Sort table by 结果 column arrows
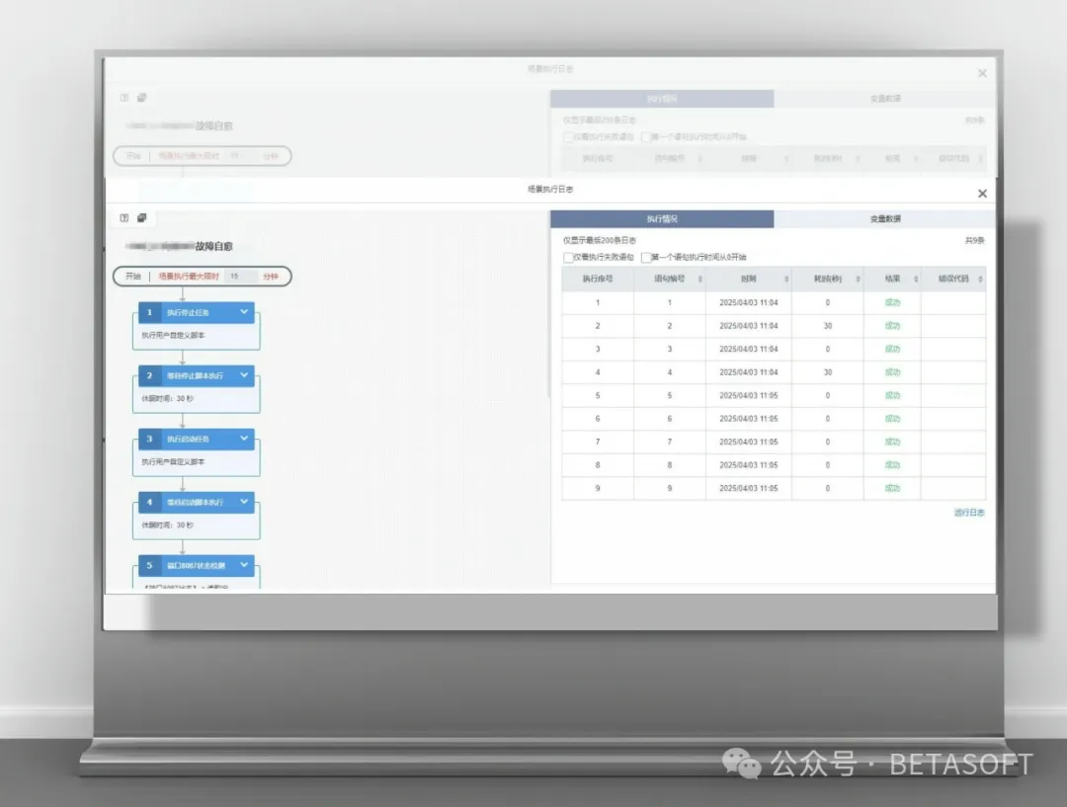1067x807 pixels. tap(916, 279)
